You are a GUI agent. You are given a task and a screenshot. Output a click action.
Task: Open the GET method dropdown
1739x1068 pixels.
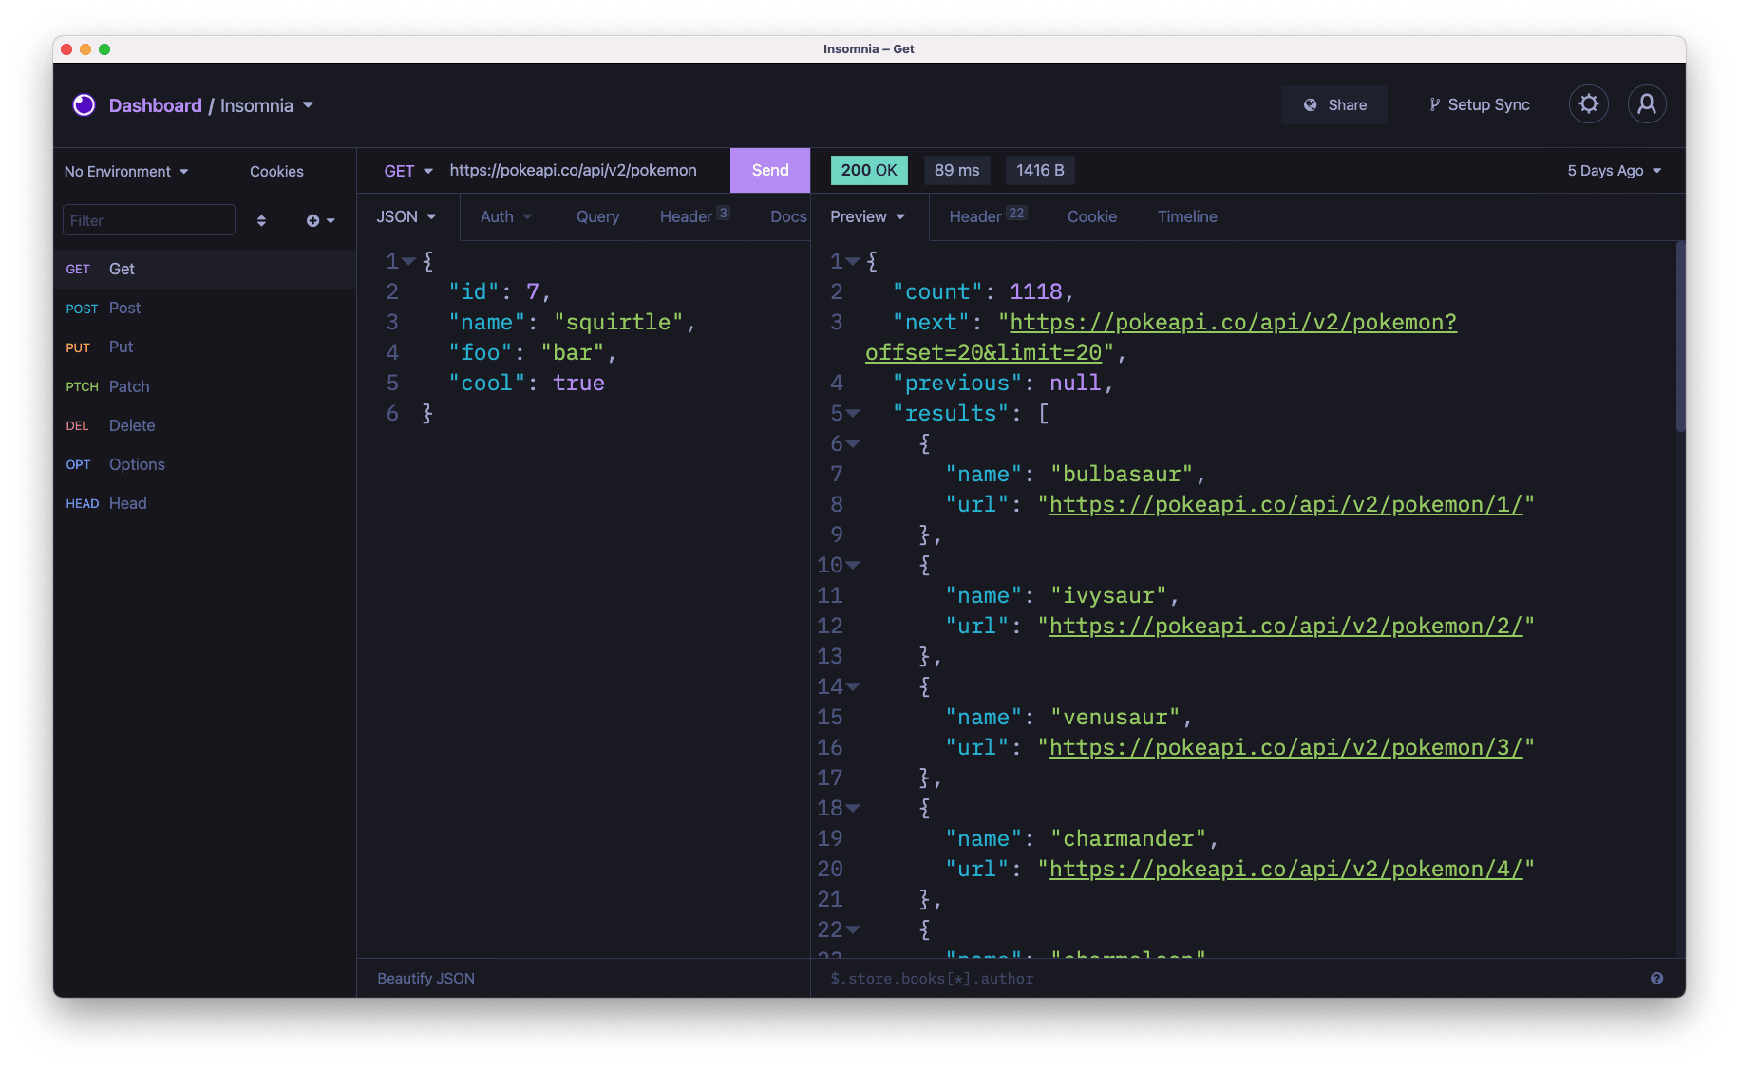tap(408, 171)
